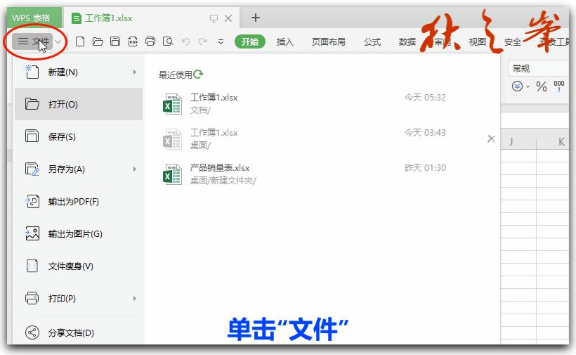
Task: Add a new tab with plus button
Action: click(x=256, y=18)
